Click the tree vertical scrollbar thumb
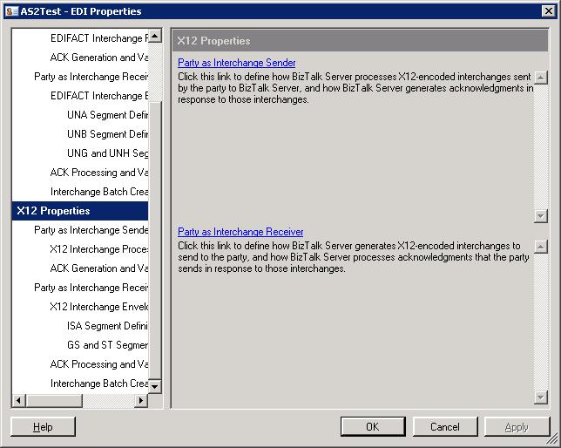This screenshot has width=561, height=448. click(154, 240)
